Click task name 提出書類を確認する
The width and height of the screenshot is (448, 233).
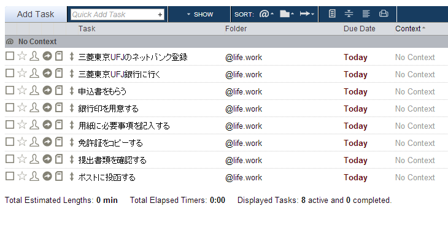(112, 160)
